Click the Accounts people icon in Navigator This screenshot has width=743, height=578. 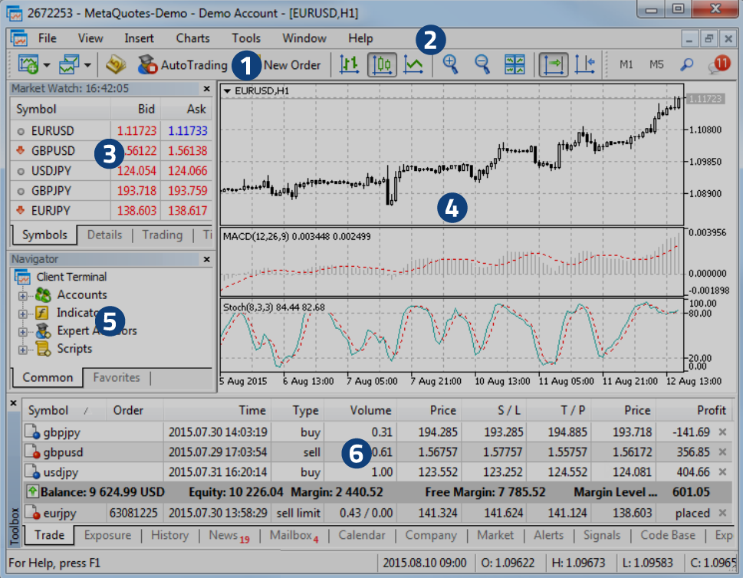coord(43,294)
